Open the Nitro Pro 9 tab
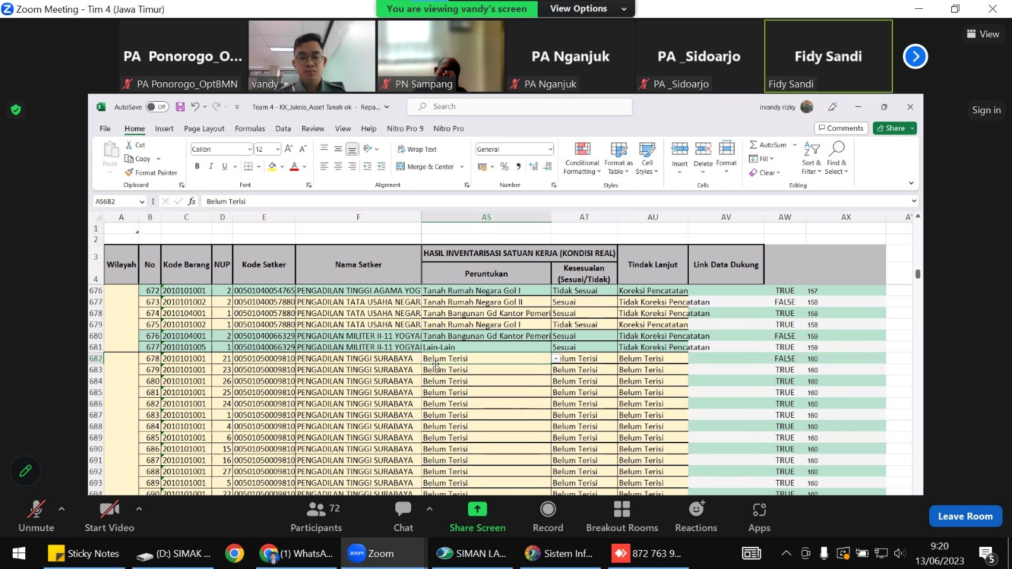Screen dimensions: 1012x569 (405, 128)
